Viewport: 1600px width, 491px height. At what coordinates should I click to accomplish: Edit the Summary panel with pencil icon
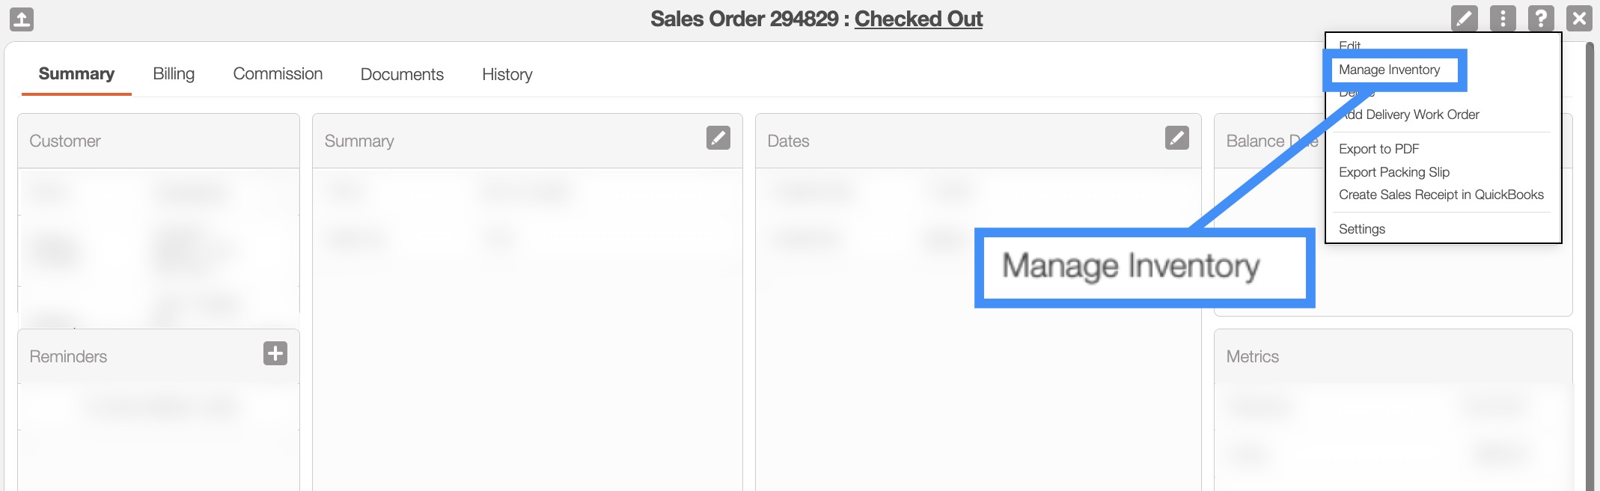coord(718,138)
